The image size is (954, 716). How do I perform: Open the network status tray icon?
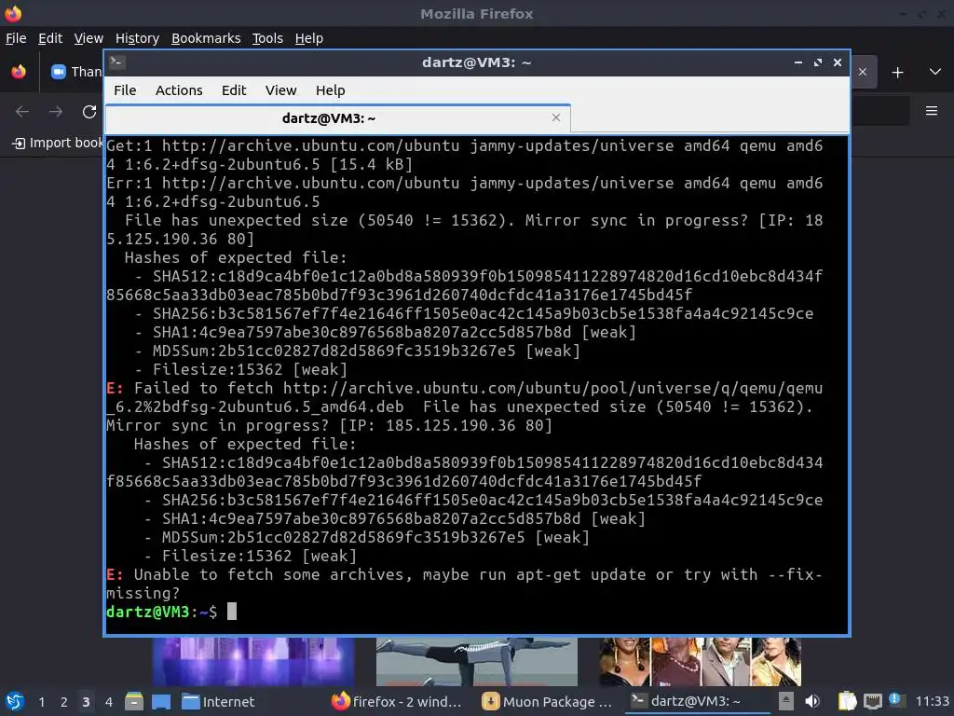point(872,701)
